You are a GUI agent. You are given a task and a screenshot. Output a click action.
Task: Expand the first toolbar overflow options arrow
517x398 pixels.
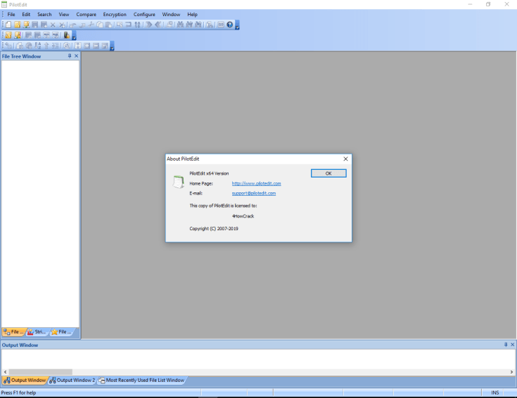click(237, 25)
